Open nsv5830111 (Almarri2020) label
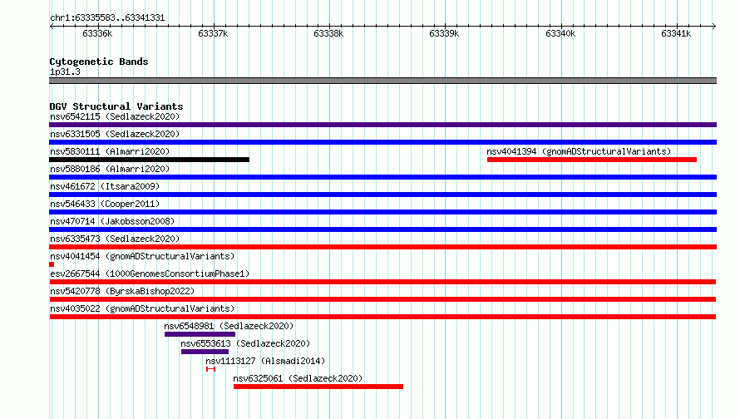740x419 pixels. pos(110,151)
